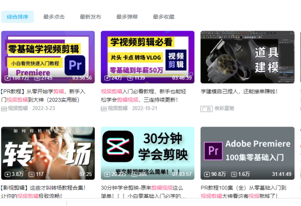Open the 零基础学视频剪辑 video thumbnail

[48, 57]
